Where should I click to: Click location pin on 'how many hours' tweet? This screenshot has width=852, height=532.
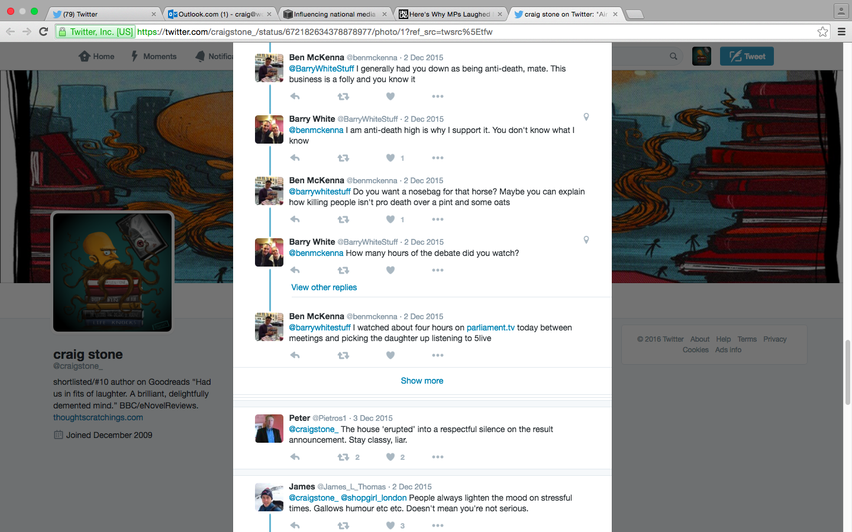coord(586,240)
